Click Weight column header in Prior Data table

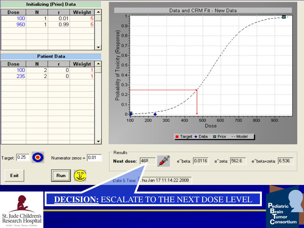tap(82, 12)
